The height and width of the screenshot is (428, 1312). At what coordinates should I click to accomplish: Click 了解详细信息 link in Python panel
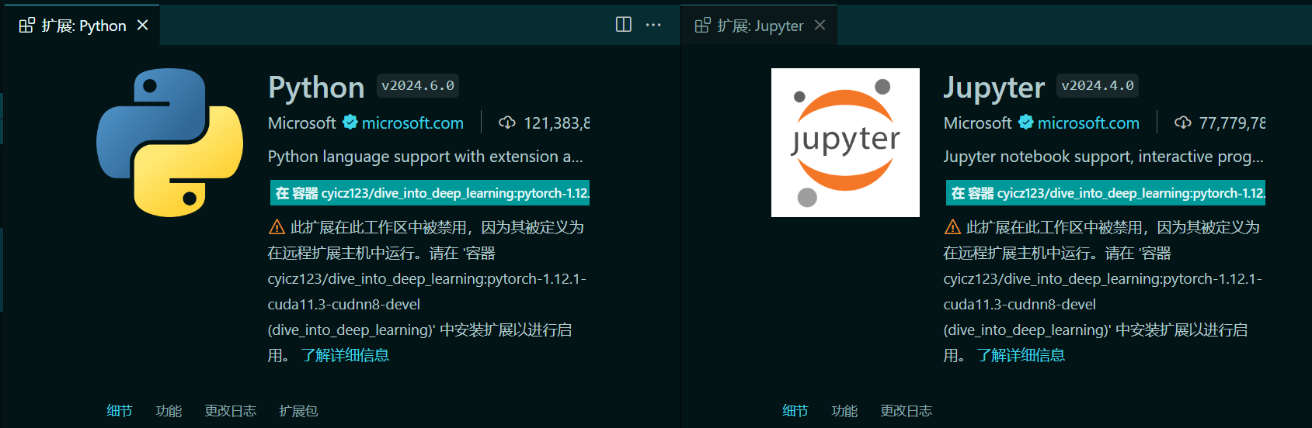tap(345, 355)
